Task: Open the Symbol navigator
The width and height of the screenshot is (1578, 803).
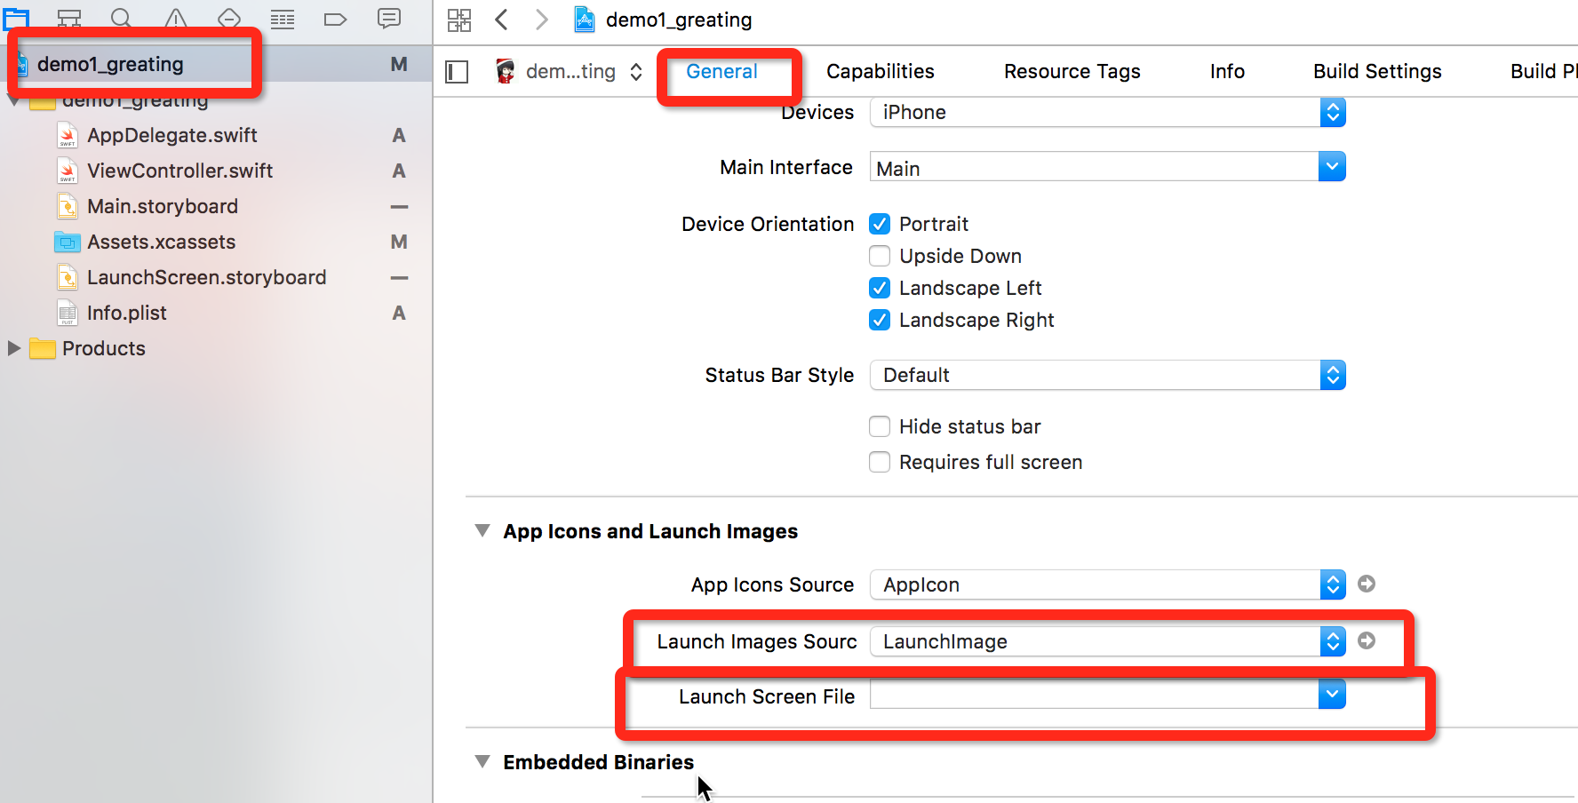Action: 69,19
